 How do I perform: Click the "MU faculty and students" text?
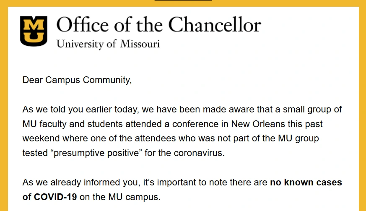[73, 124]
